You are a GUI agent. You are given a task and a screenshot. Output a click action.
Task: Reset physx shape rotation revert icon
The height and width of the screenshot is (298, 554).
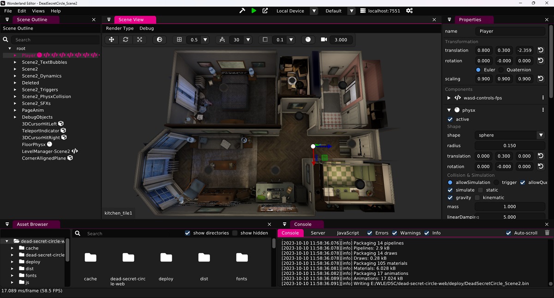pos(541,166)
